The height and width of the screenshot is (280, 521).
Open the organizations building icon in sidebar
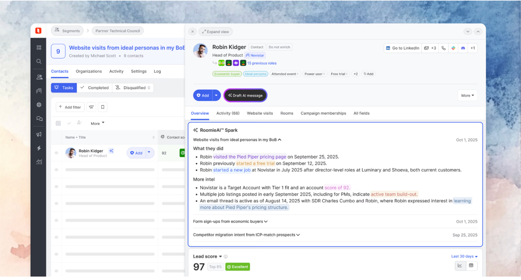39,91
